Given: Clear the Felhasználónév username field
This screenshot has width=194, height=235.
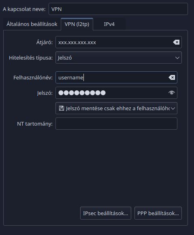Looking at the screenshot, I should tap(172, 77).
